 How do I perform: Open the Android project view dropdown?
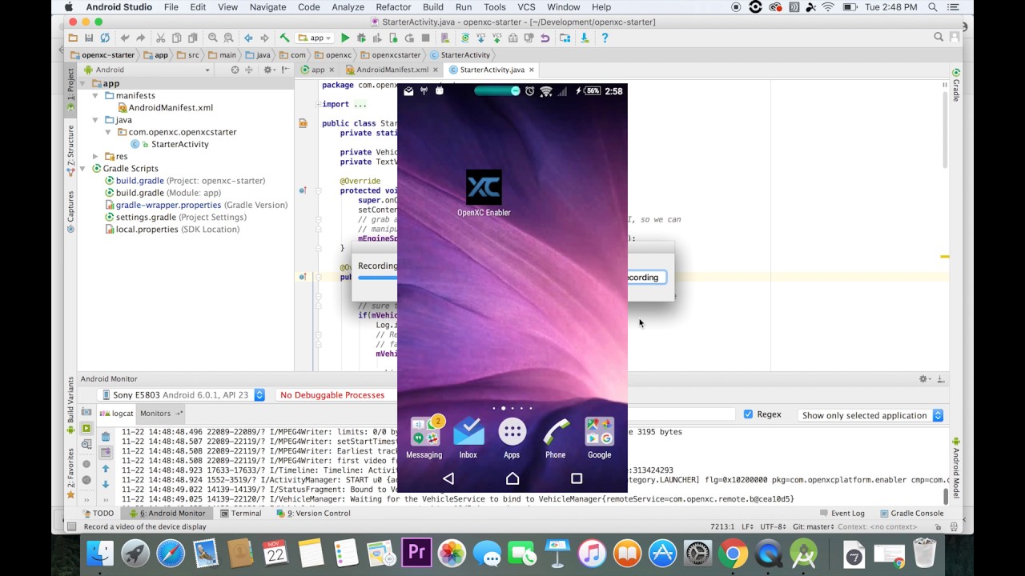coord(147,70)
